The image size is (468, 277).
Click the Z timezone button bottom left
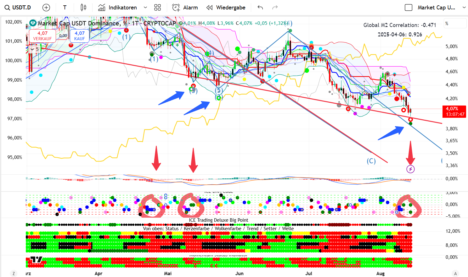pyautogui.click(x=14, y=274)
